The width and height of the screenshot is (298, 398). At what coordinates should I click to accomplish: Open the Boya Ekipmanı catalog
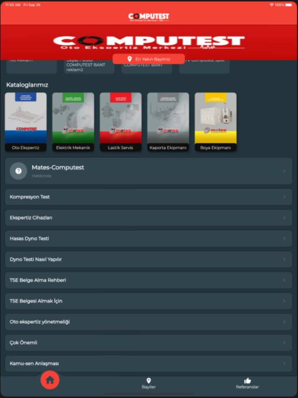click(215, 122)
